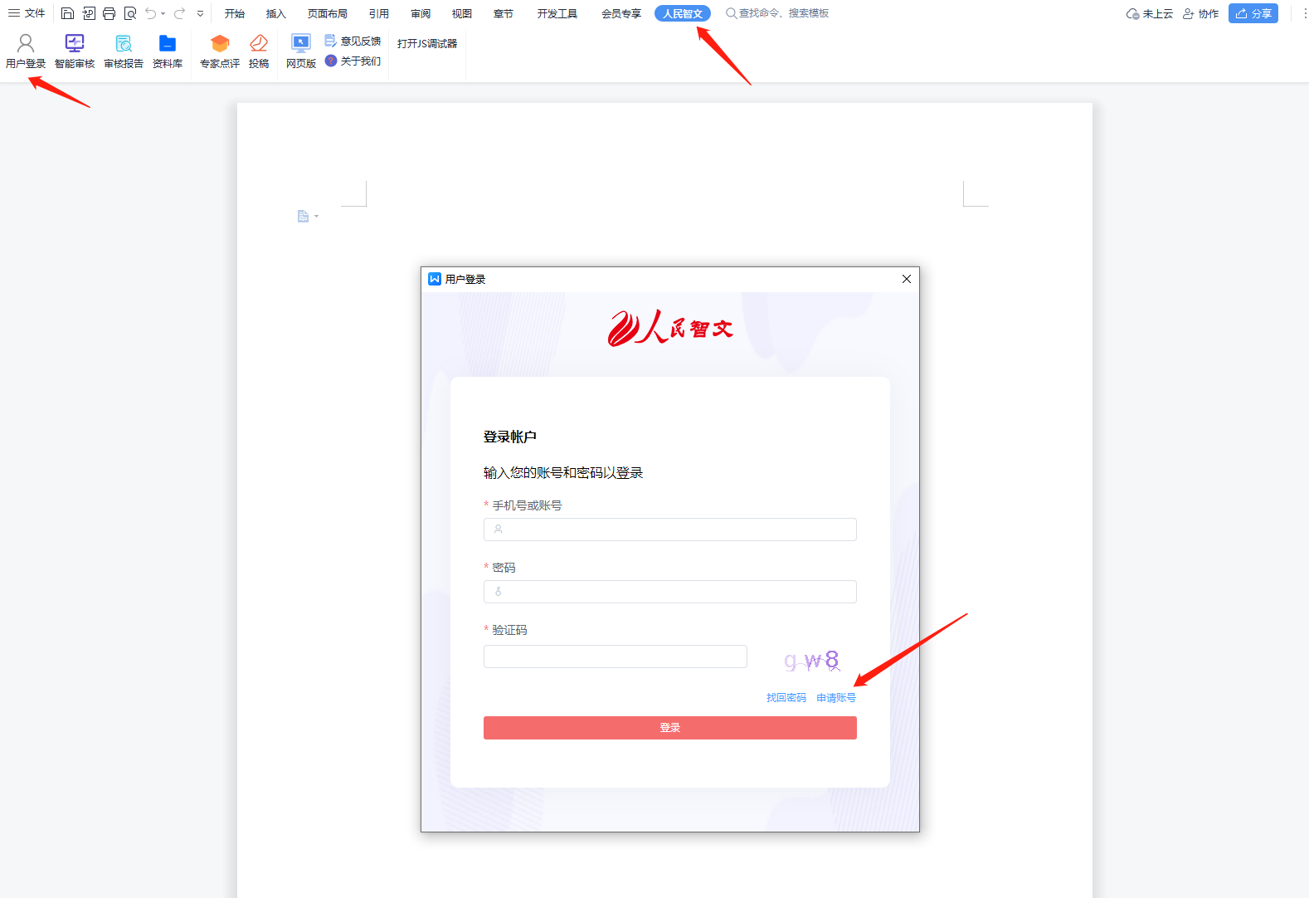Launch 智能审核 tool
The width and height of the screenshot is (1309, 898).
75,51
